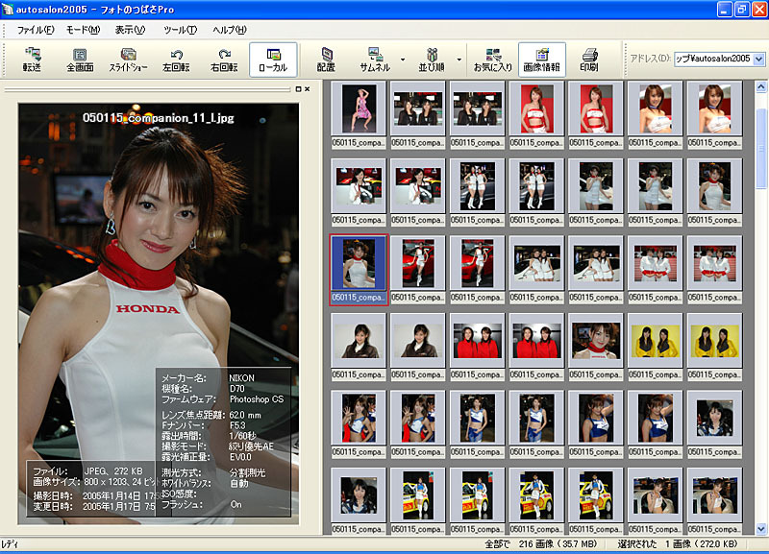This screenshot has height=554, width=769.
Task: Select thumbnail of woman in pink dress
Action: click(359, 108)
